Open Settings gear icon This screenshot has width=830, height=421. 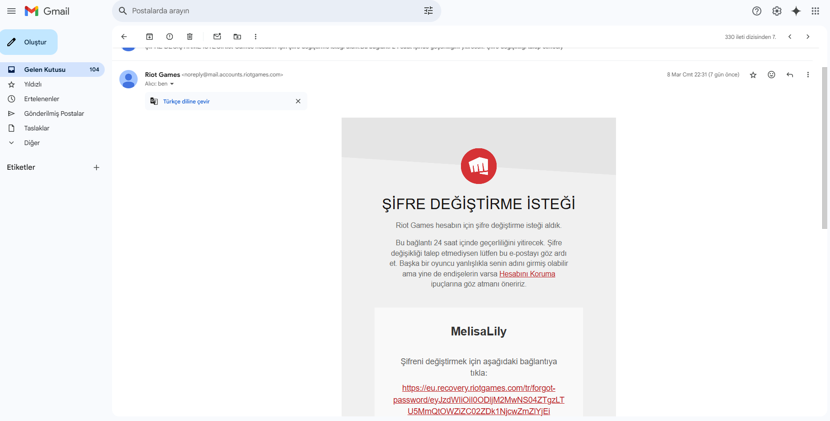[x=777, y=11]
